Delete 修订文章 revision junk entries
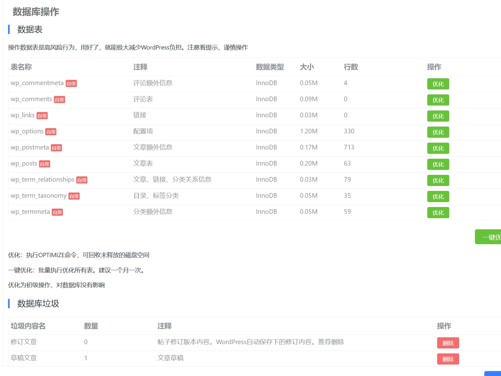The width and height of the screenshot is (501, 376). (x=448, y=343)
